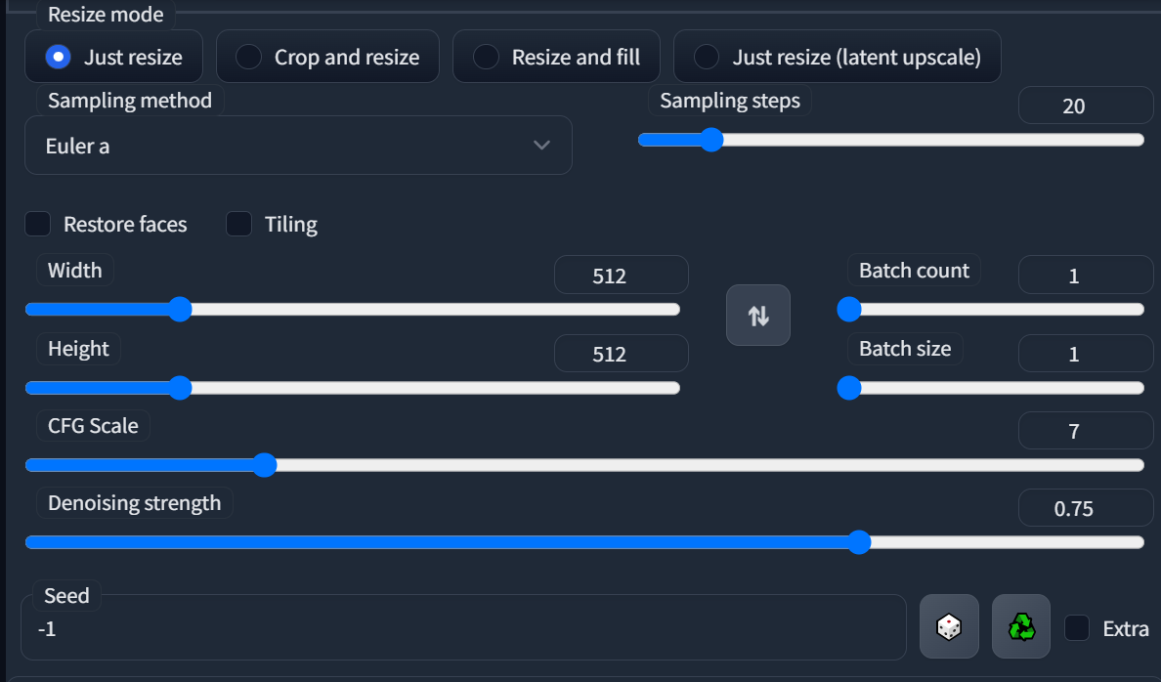Screen dimensions: 1161x682
Task: Toggle the Tiling checkbox
Action: pos(238,224)
